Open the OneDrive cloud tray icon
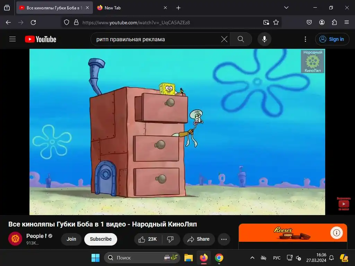 (263, 258)
